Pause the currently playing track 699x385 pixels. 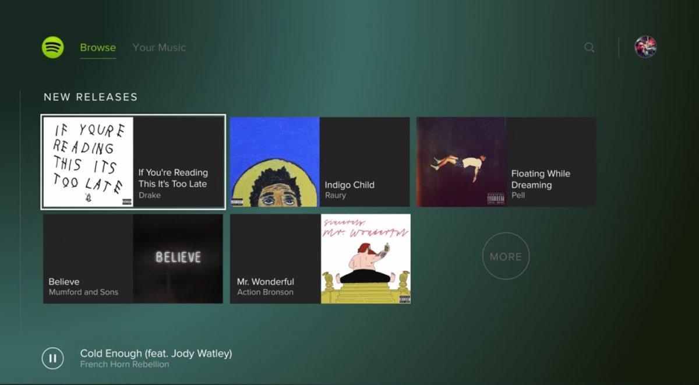coord(52,358)
